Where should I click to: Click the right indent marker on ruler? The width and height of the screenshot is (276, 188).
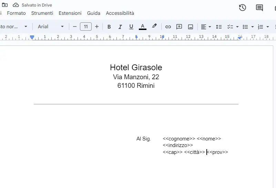(x=239, y=37)
